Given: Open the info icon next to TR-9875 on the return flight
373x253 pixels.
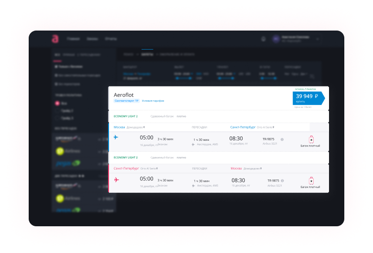Looking at the screenshot, I should 282,181.
